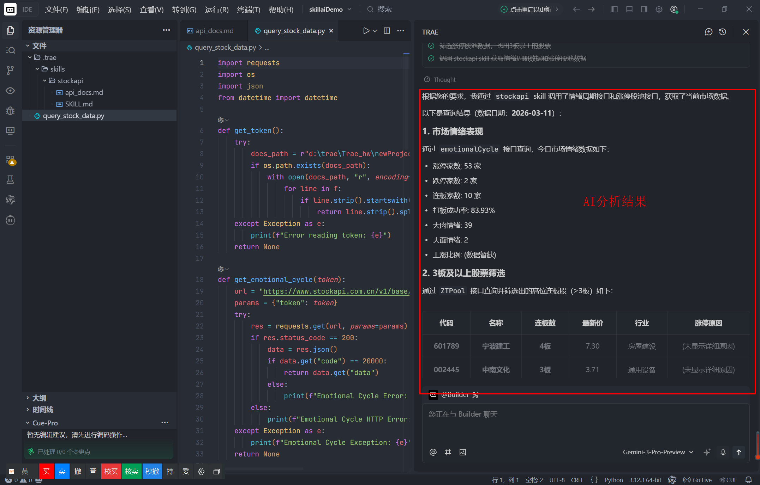This screenshot has height=485, width=760.
Task: Click the voice input microphone icon
Action: click(x=723, y=452)
